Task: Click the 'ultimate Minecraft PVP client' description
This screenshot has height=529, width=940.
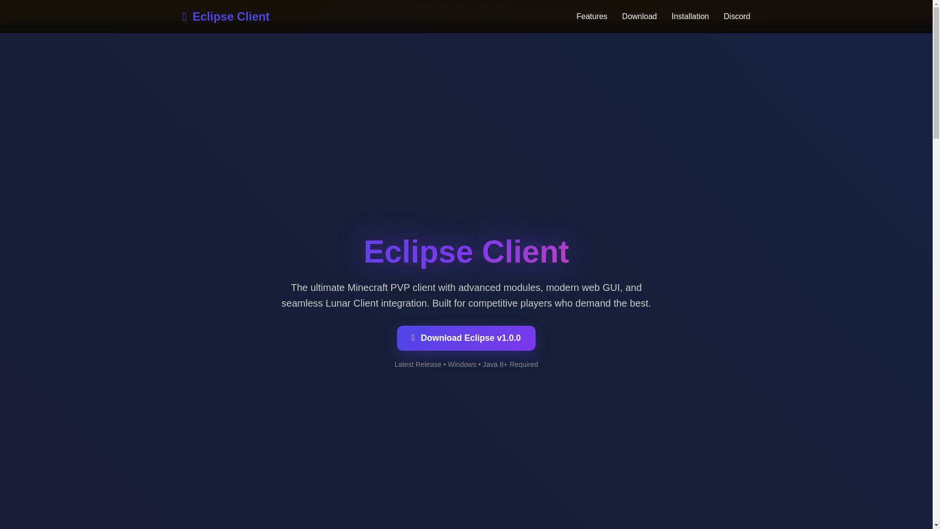Action: (466, 295)
